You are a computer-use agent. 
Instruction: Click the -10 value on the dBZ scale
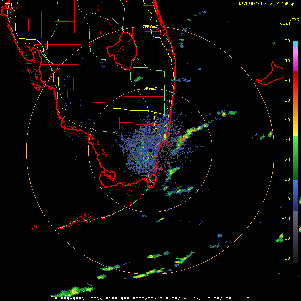point(286,219)
